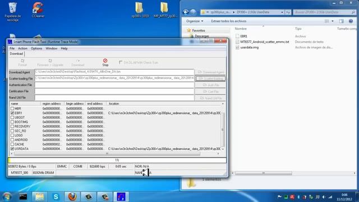The width and height of the screenshot is (359, 202).
Task: Toggle the MBR partition checkbox
Action: coord(12,108)
